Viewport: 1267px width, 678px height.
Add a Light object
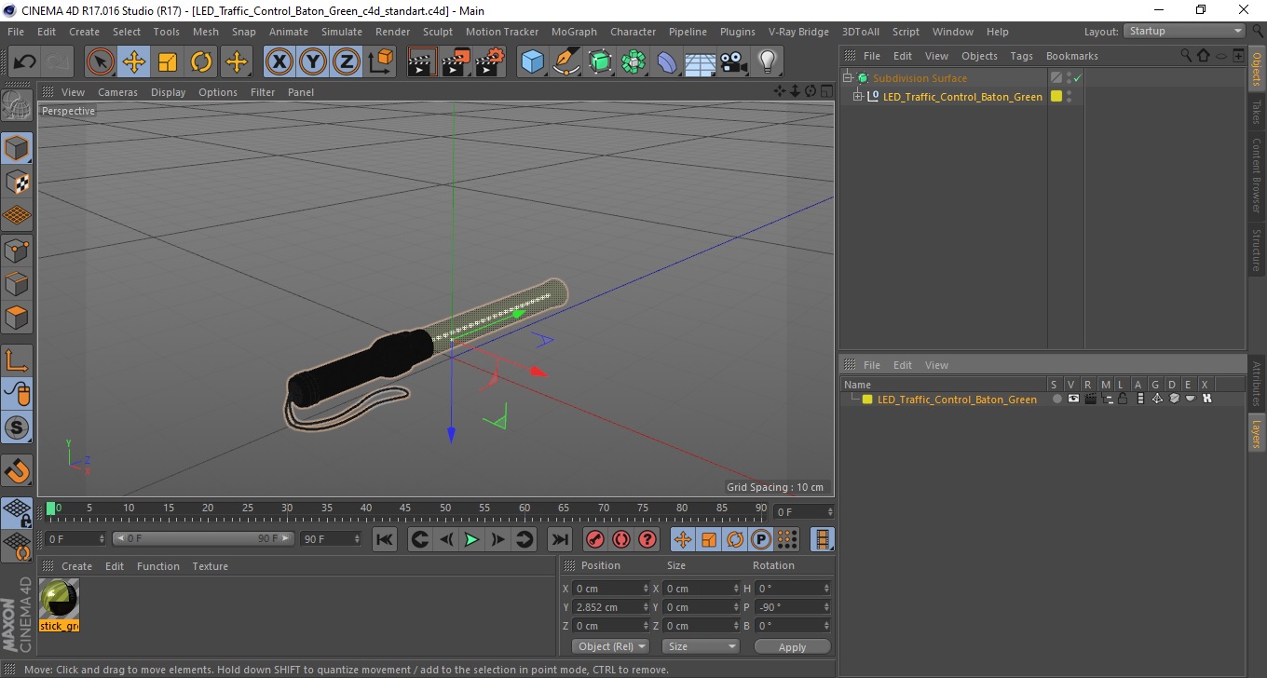(x=767, y=62)
